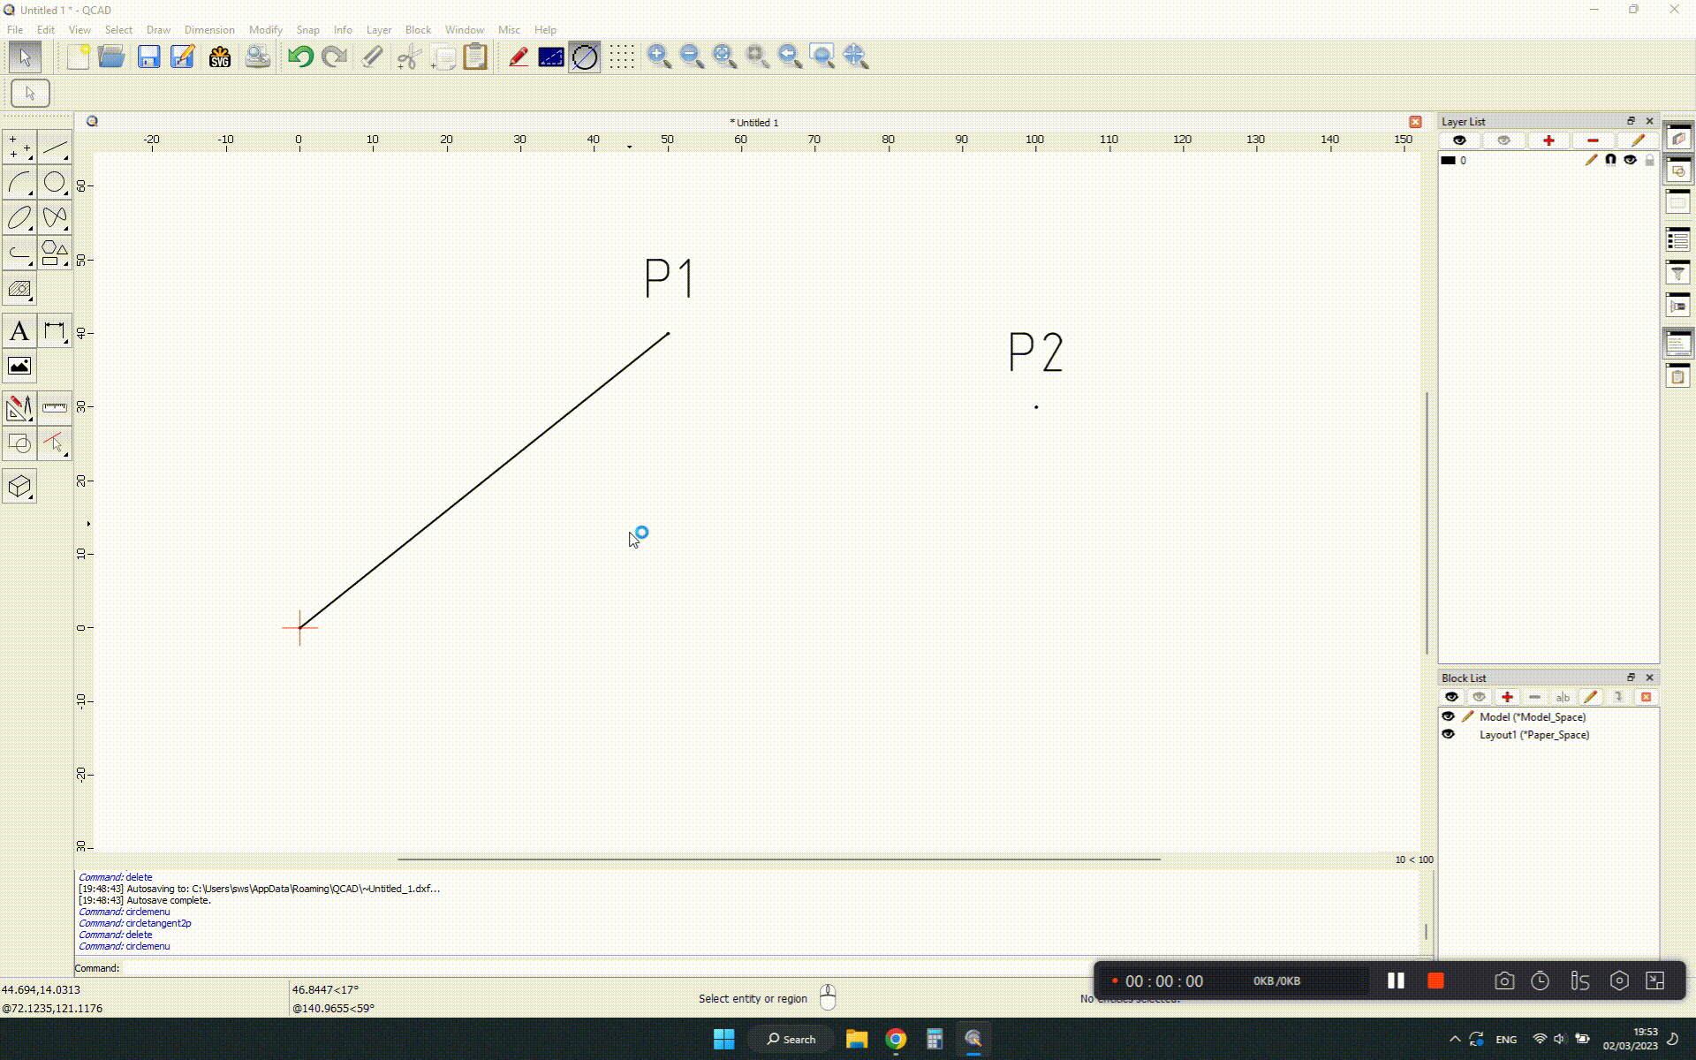1696x1060 pixels.
Task: Open the Hatch fill tool
Action: coord(19,290)
